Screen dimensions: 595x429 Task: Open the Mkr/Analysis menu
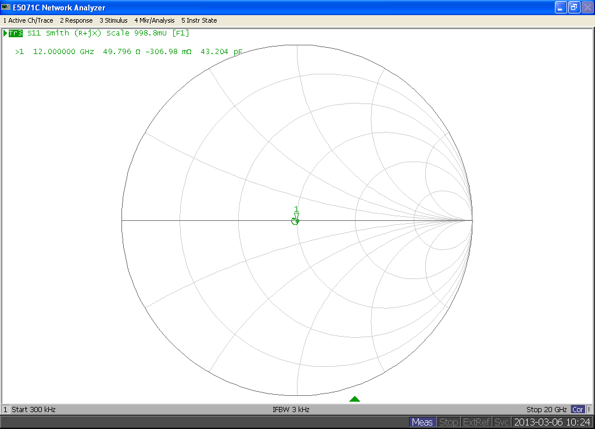155,20
